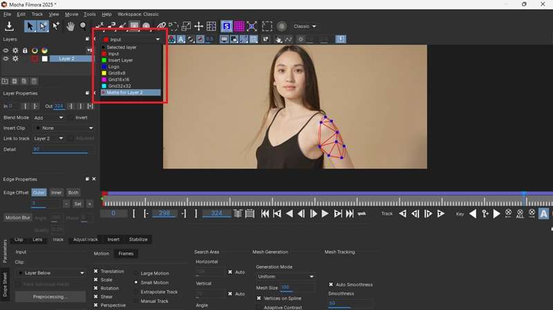Click the add keyframe key icon
The image size is (553, 310).
pos(485,213)
